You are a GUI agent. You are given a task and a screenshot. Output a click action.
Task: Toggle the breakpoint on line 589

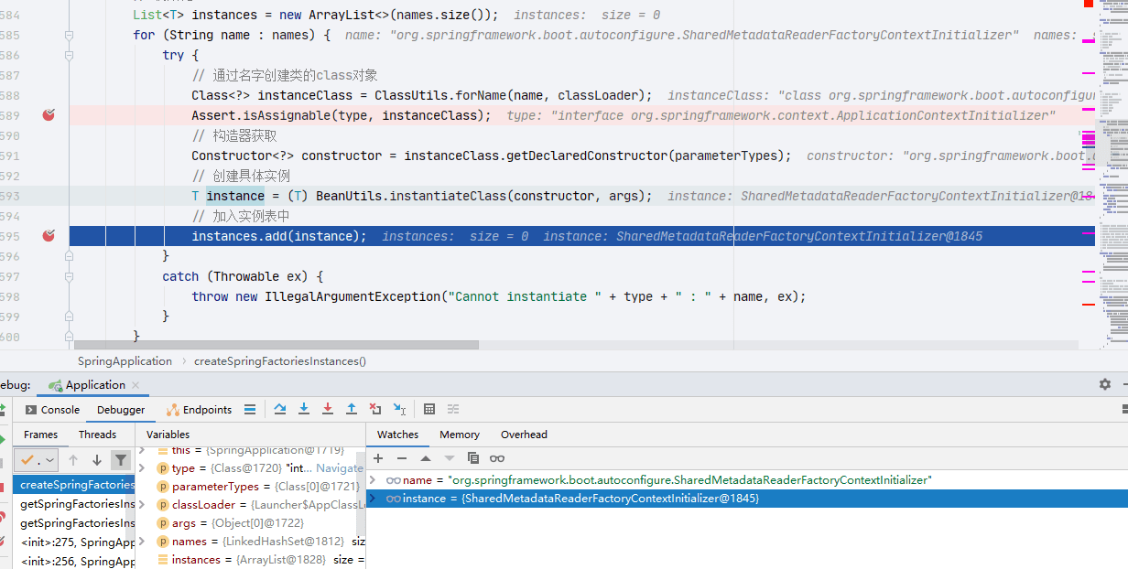(49, 115)
